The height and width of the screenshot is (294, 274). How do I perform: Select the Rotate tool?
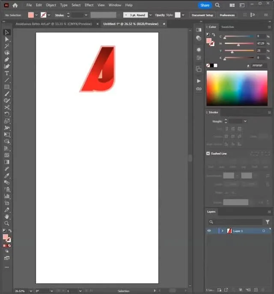7,114
